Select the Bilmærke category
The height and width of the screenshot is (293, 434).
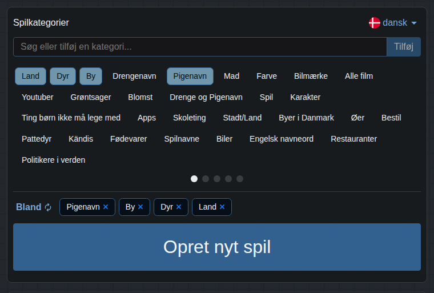click(x=311, y=76)
